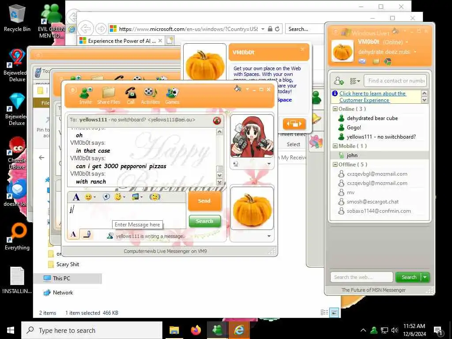
Task: Open Share Files in chat toolbar
Action: pyautogui.click(x=109, y=95)
